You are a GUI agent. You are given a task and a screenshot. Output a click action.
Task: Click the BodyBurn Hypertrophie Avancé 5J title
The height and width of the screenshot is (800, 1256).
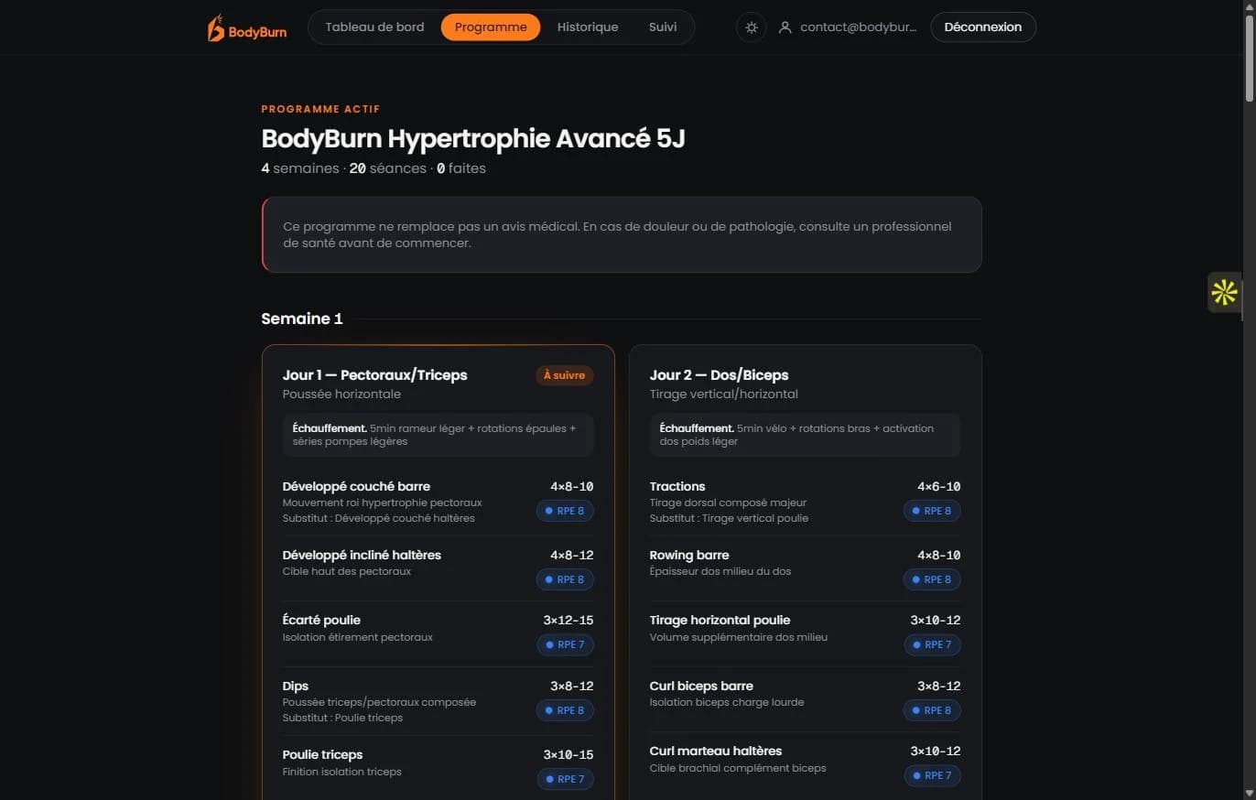473,139
